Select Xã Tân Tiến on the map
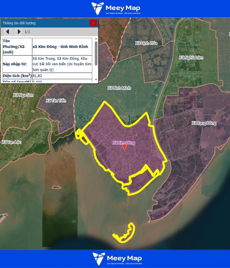 (x=56, y=101)
